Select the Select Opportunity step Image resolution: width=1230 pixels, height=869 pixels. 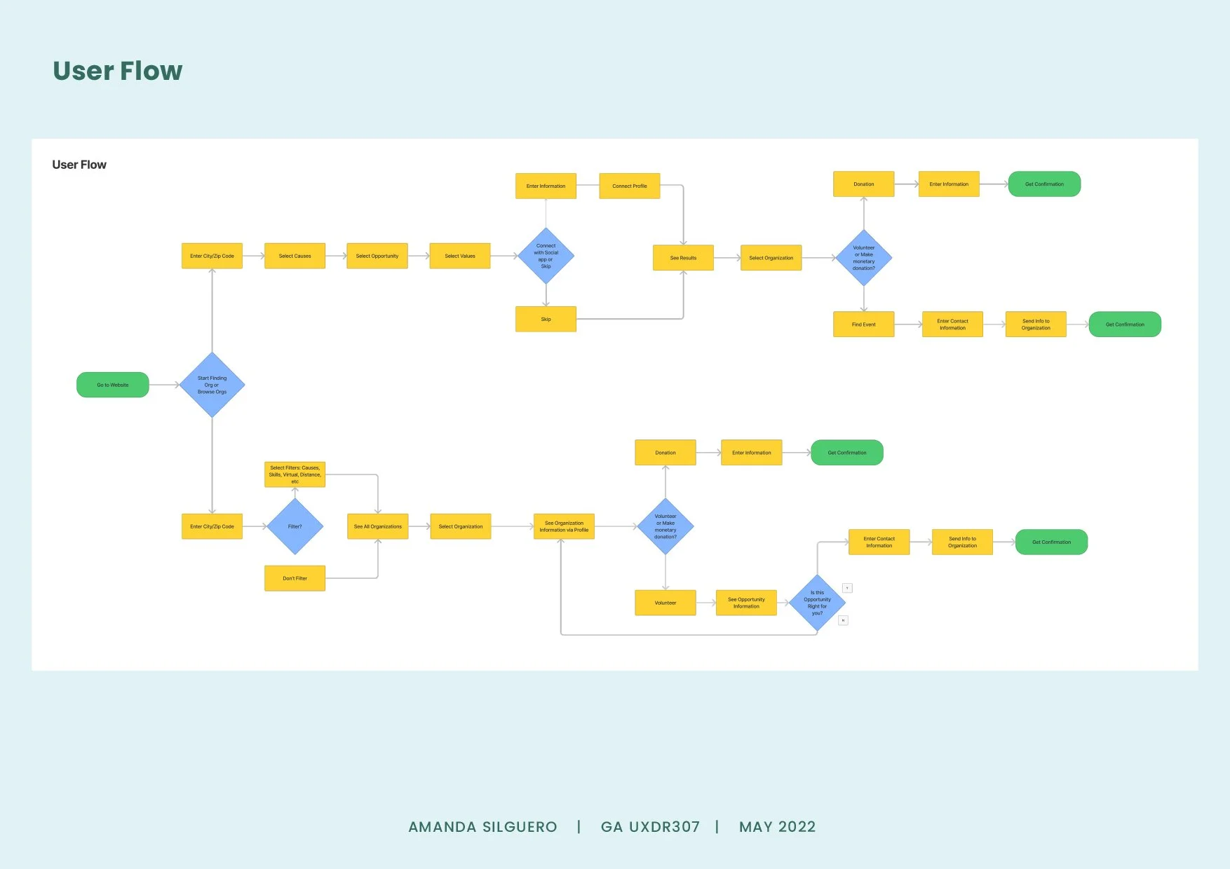click(377, 256)
